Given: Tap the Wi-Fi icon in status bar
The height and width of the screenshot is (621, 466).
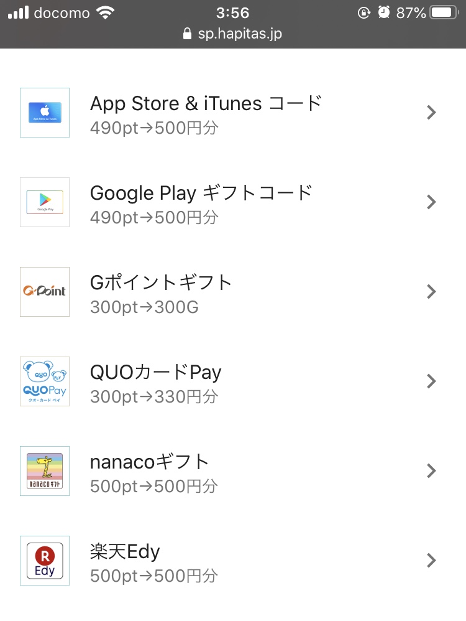Looking at the screenshot, I should tap(105, 12).
